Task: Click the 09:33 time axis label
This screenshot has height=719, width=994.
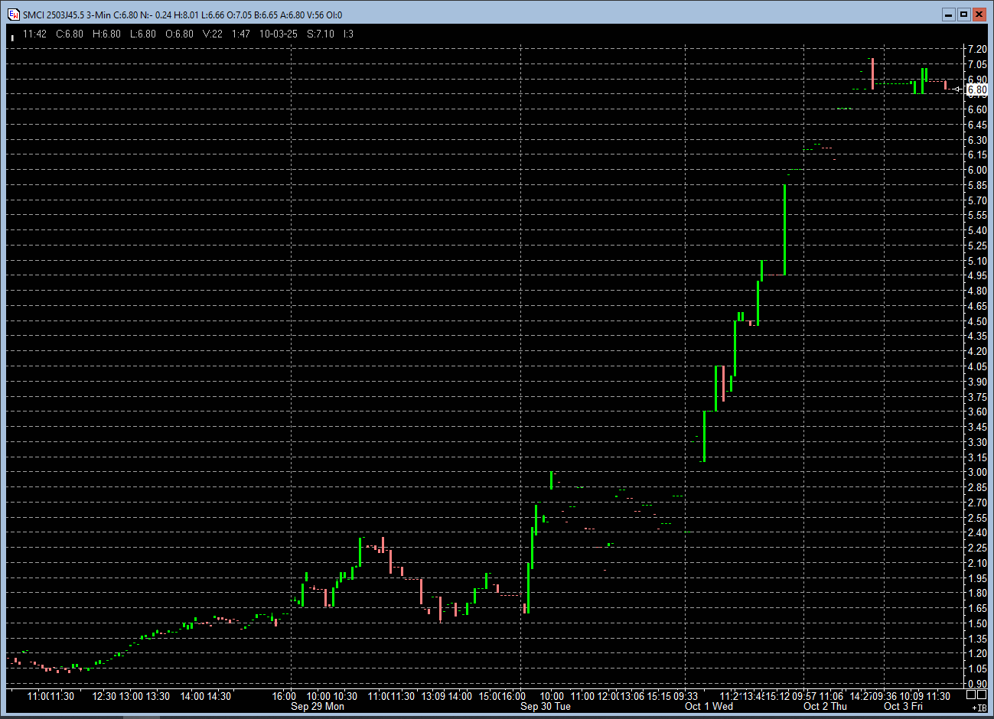Action: [685, 696]
